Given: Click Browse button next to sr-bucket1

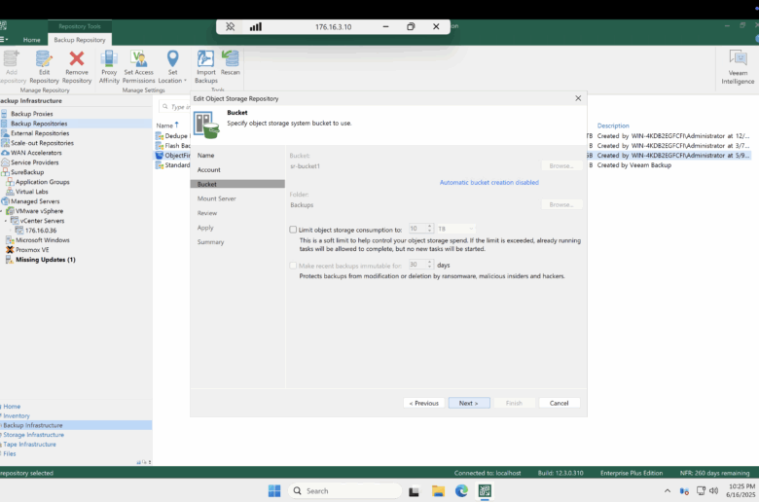Looking at the screenshot, I should [561, 166].
